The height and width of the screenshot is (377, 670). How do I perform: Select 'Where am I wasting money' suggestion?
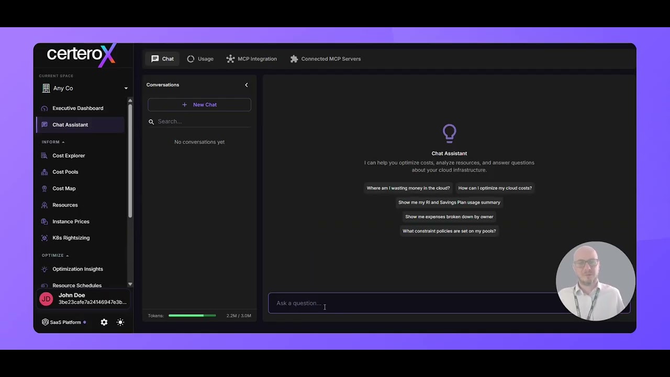tap(408, 188)
